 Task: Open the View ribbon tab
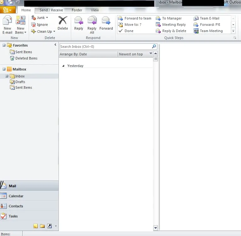point(95,10)
